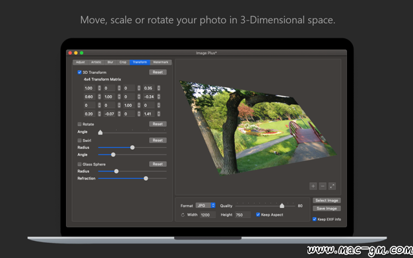
Task: Click the stepper next to matrix value 1.41
Action: (x=159, y=114)
